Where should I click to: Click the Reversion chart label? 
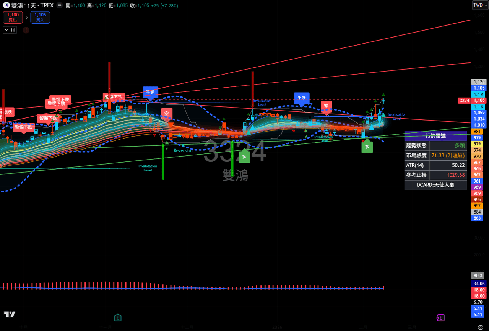tap(183, 151)
